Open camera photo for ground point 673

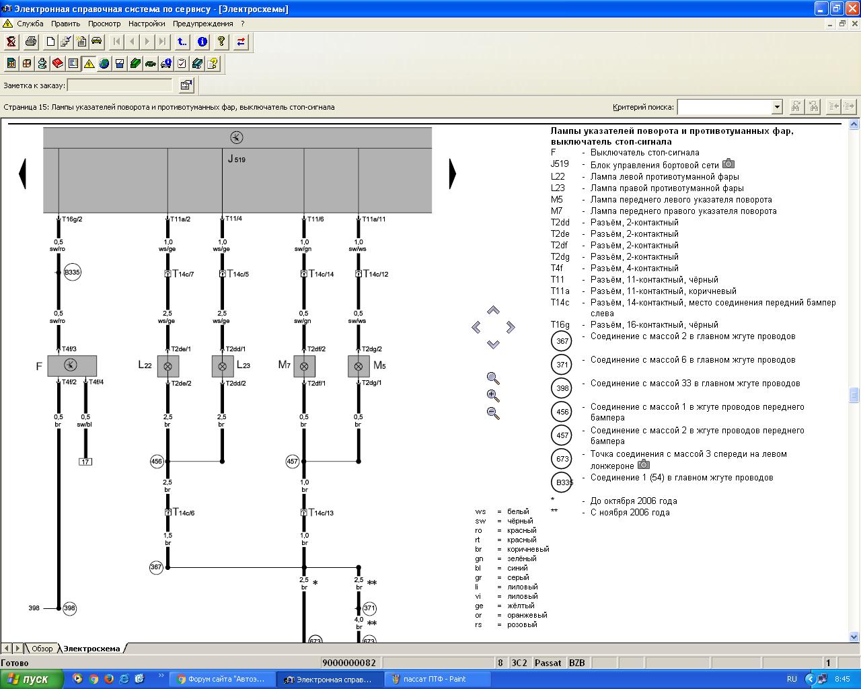pos(644,465)
